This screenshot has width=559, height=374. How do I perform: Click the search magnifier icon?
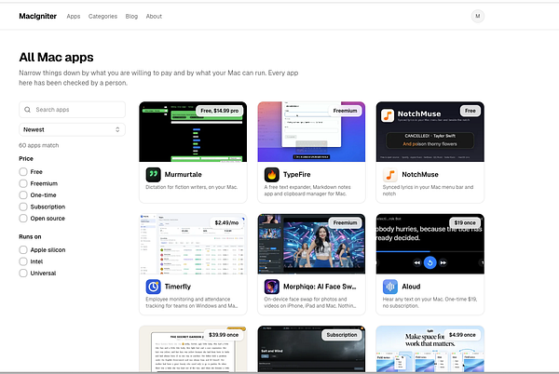pos(27,110)
